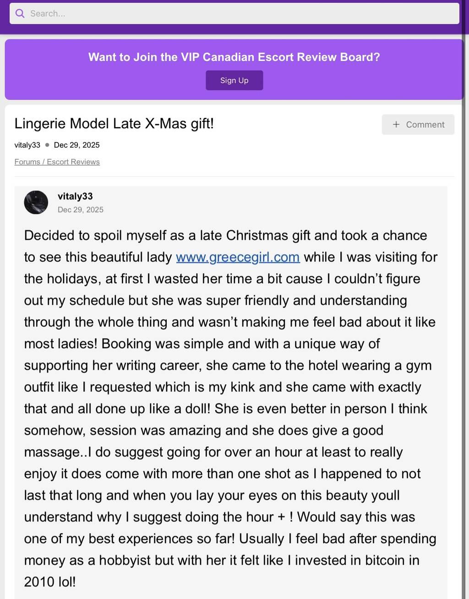Click the search magnifier icon
Screen dimensions: 469x599
click(20, 14)
